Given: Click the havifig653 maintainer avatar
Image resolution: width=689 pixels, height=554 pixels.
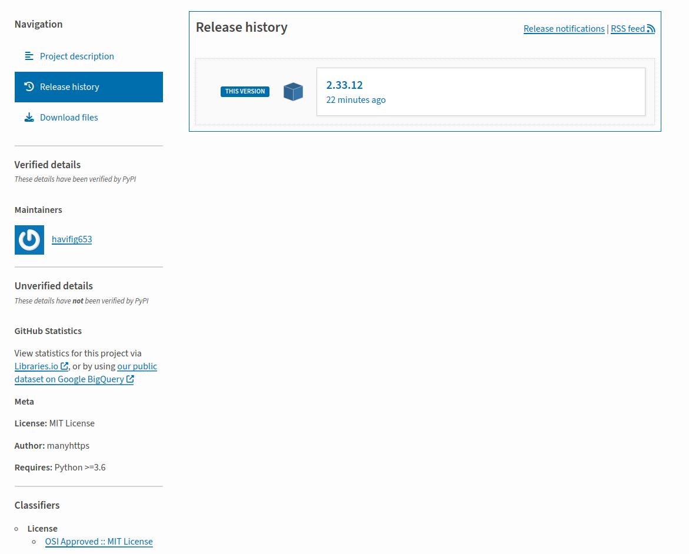Looking at the screenshot, I should (29, 240).
